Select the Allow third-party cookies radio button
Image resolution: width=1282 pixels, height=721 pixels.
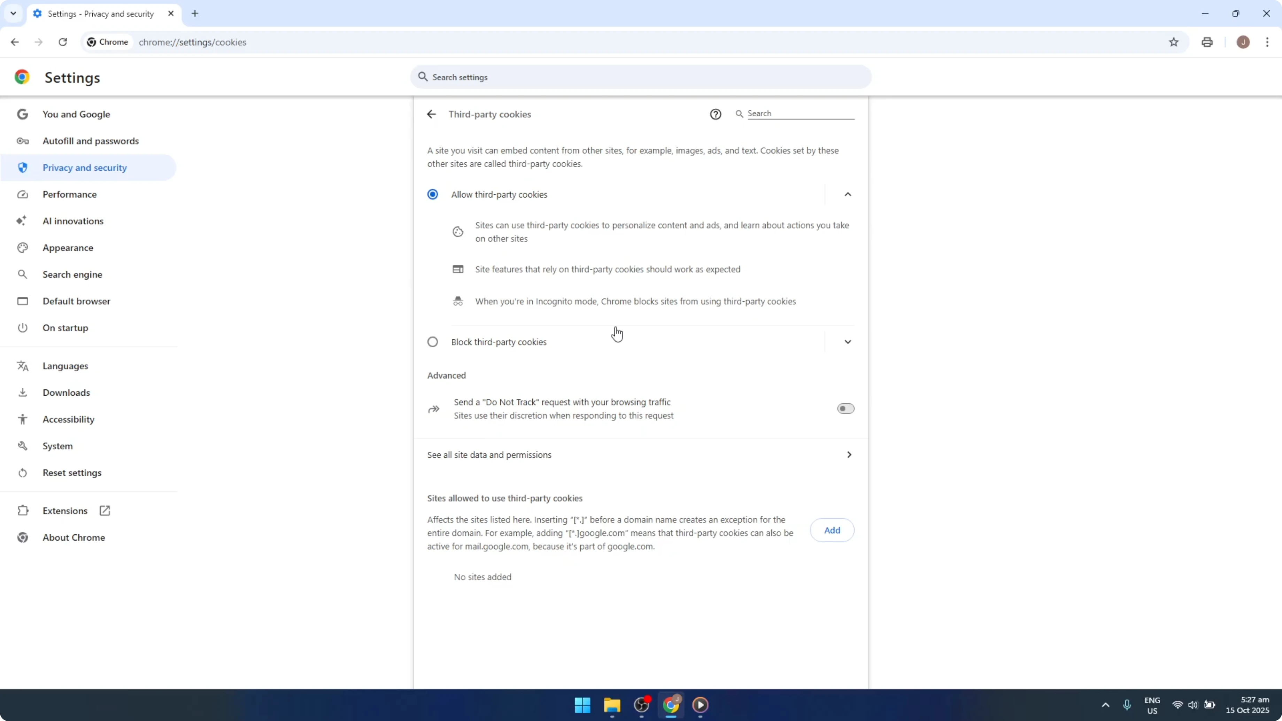432,194
